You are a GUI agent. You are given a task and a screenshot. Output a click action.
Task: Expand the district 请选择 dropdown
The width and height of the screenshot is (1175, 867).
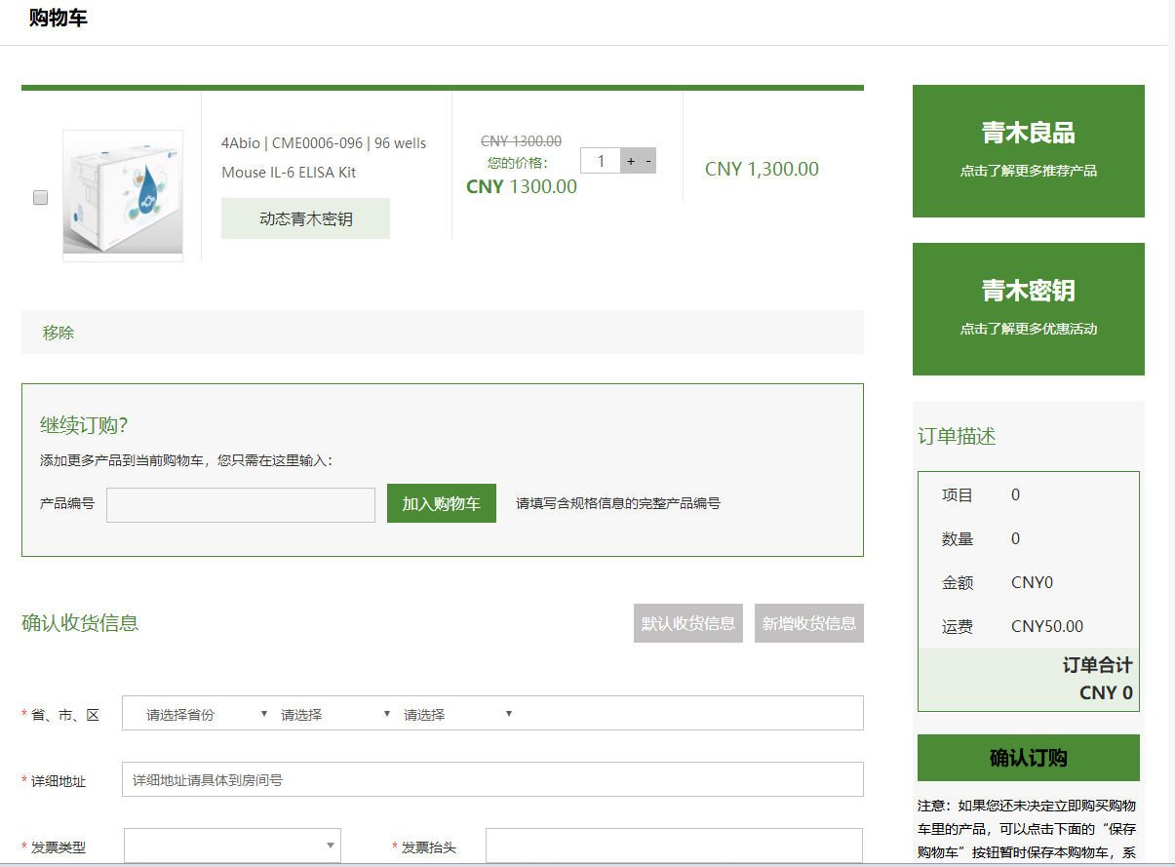(x=457, y=714)
